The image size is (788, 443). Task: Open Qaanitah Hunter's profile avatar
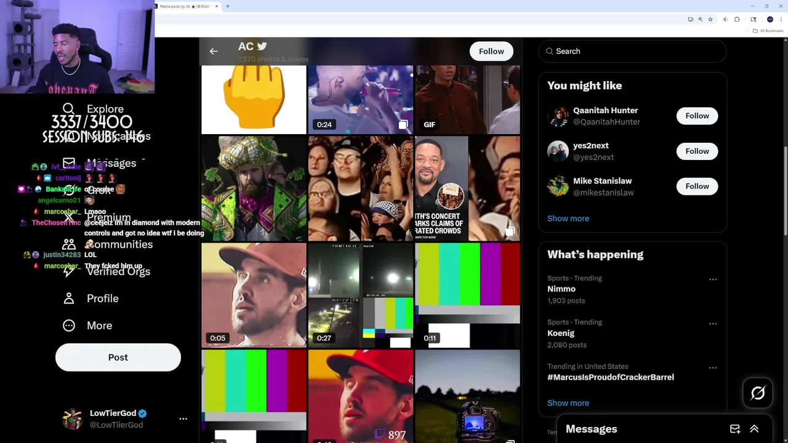pos(558,116)
